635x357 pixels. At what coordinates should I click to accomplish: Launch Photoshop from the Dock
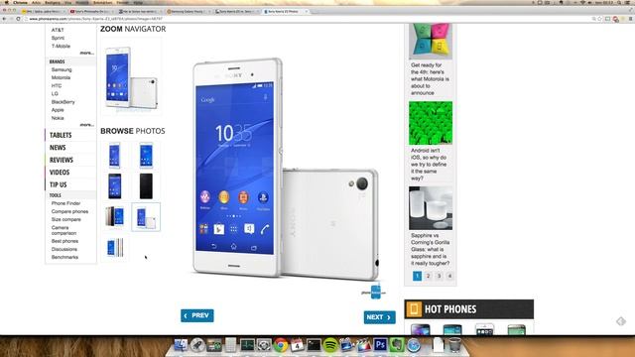coord(380,345)
